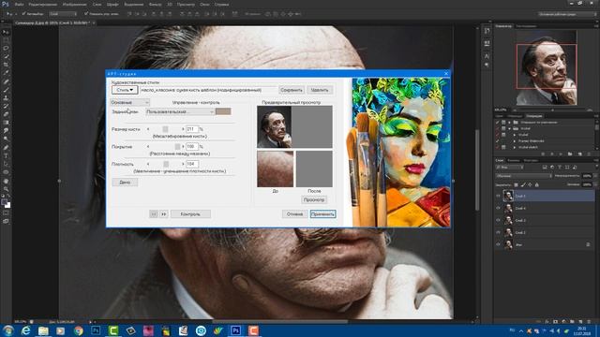The width and height of the screenshot is (600, 337).
Task: Click the Удалить button in dialog
Action: pos(320,90)
